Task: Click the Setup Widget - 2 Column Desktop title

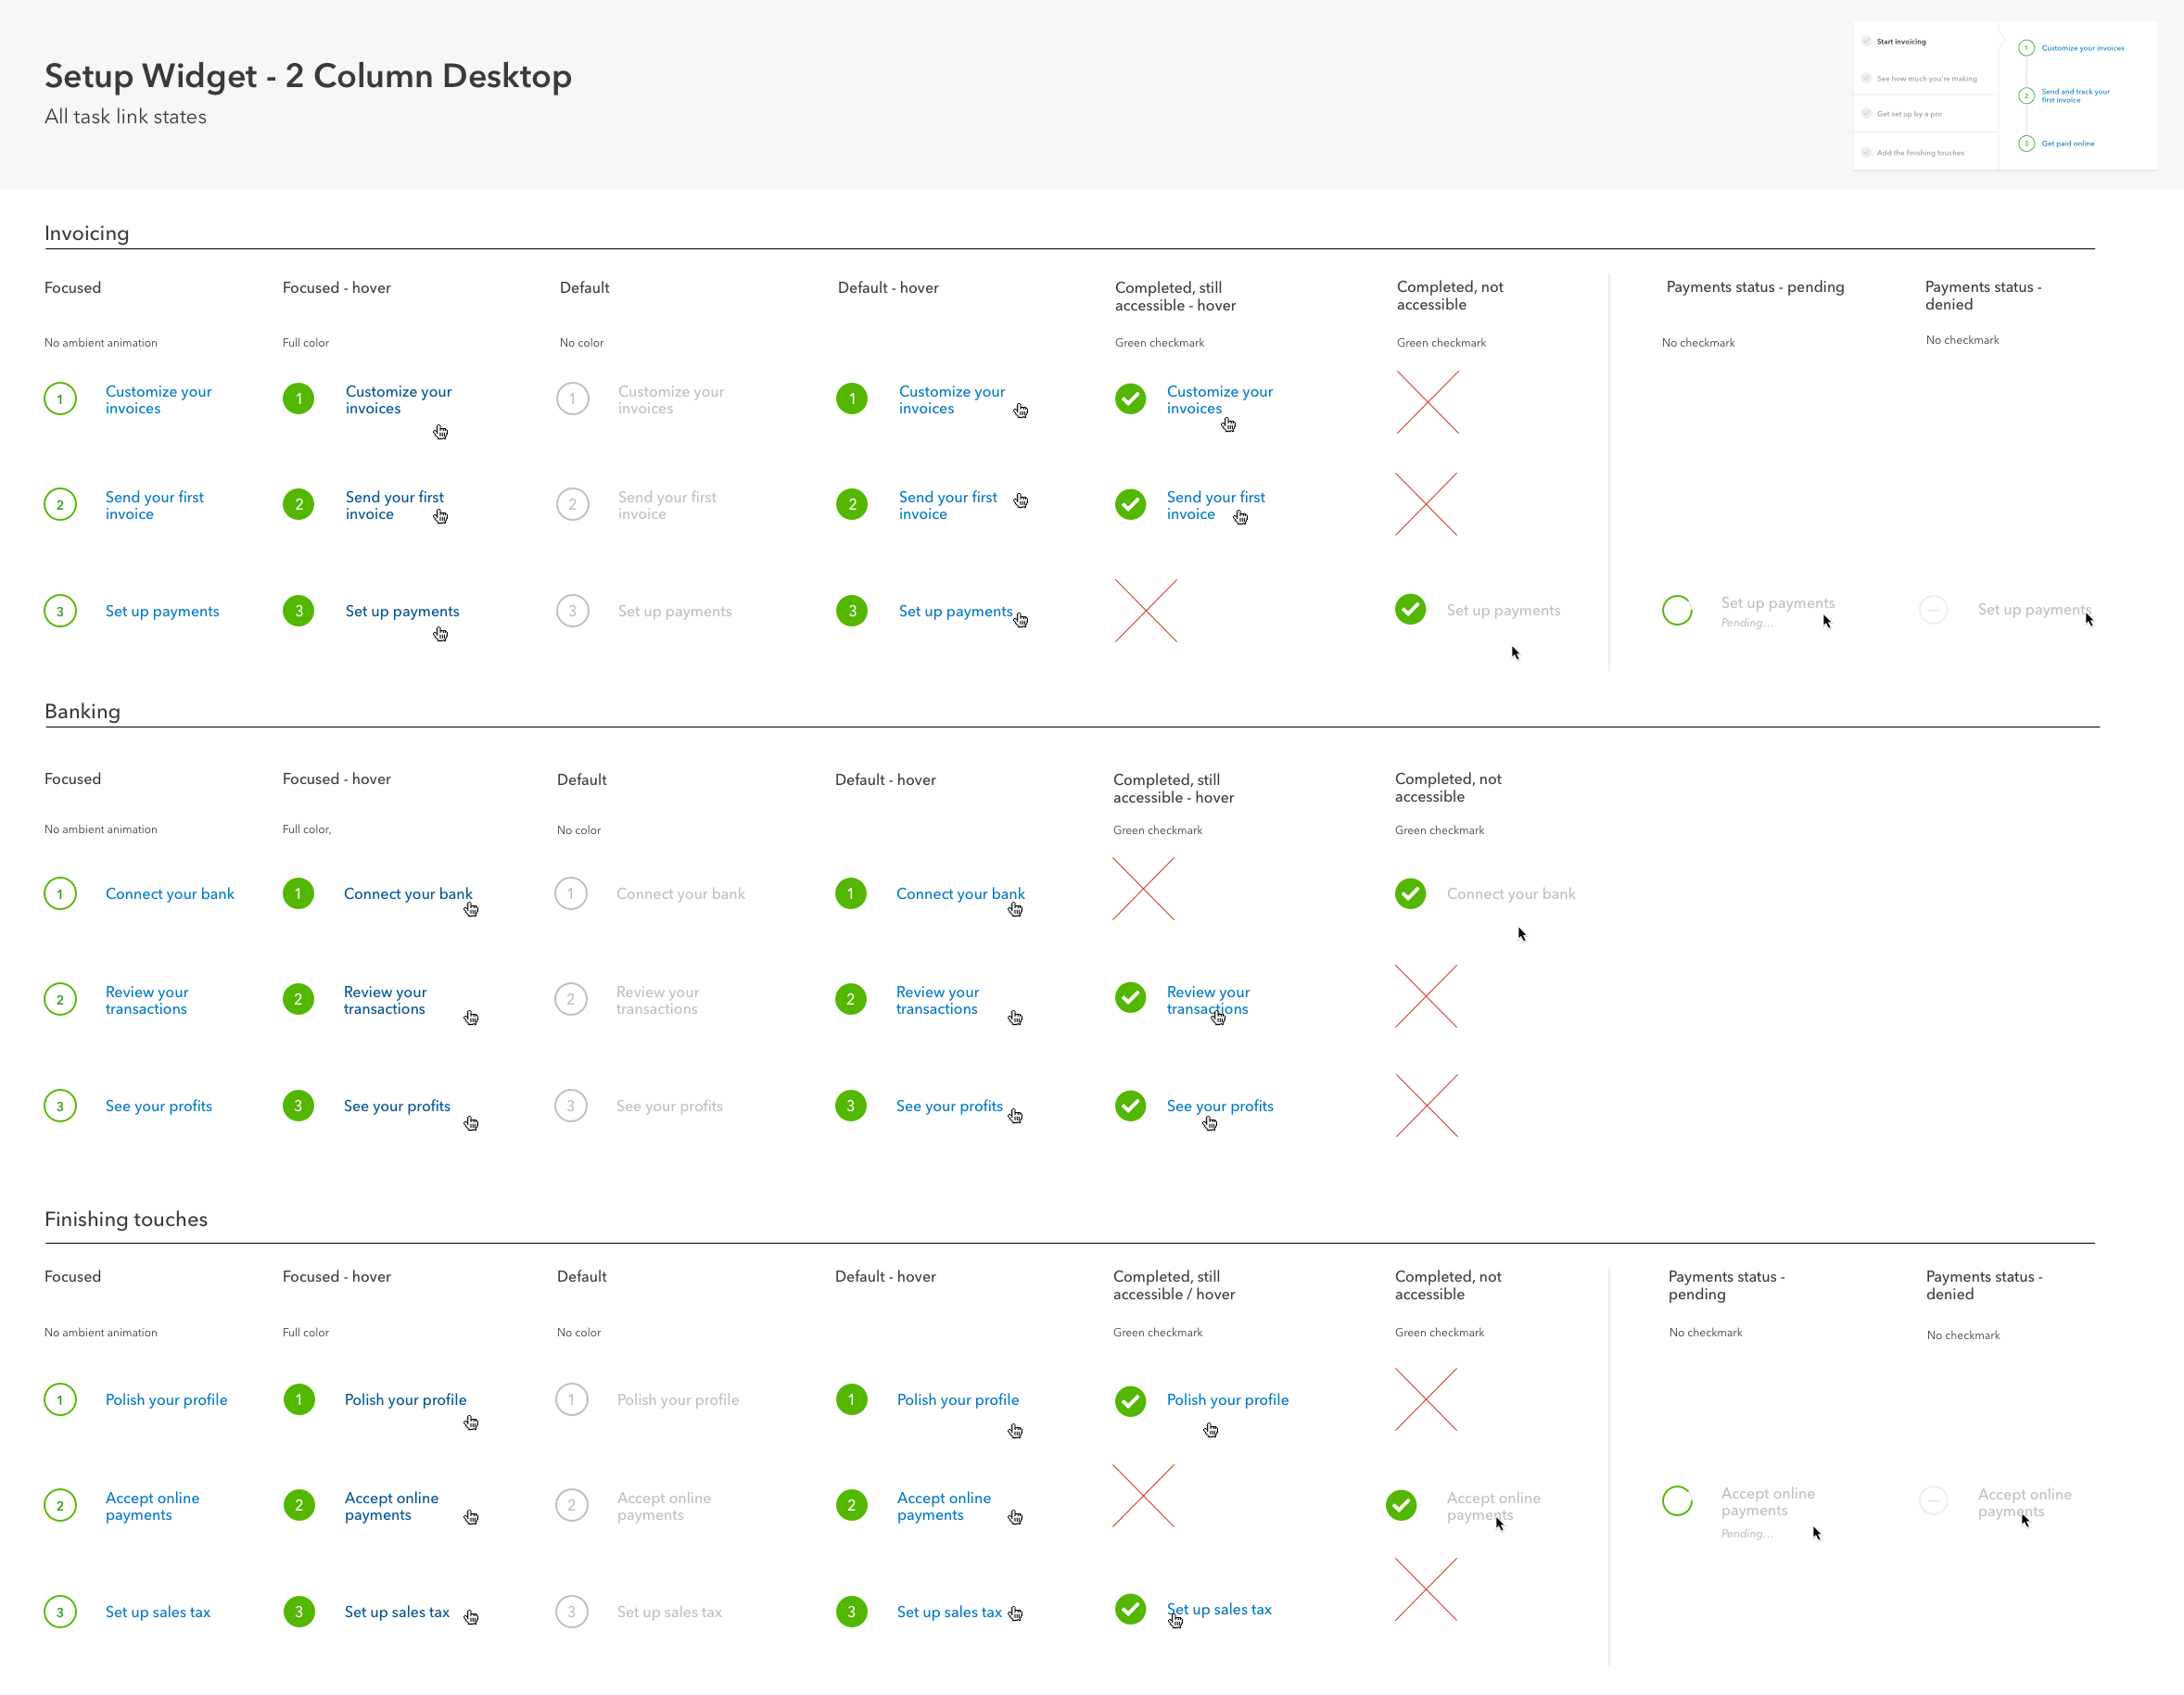Action: tap(308, 76)
